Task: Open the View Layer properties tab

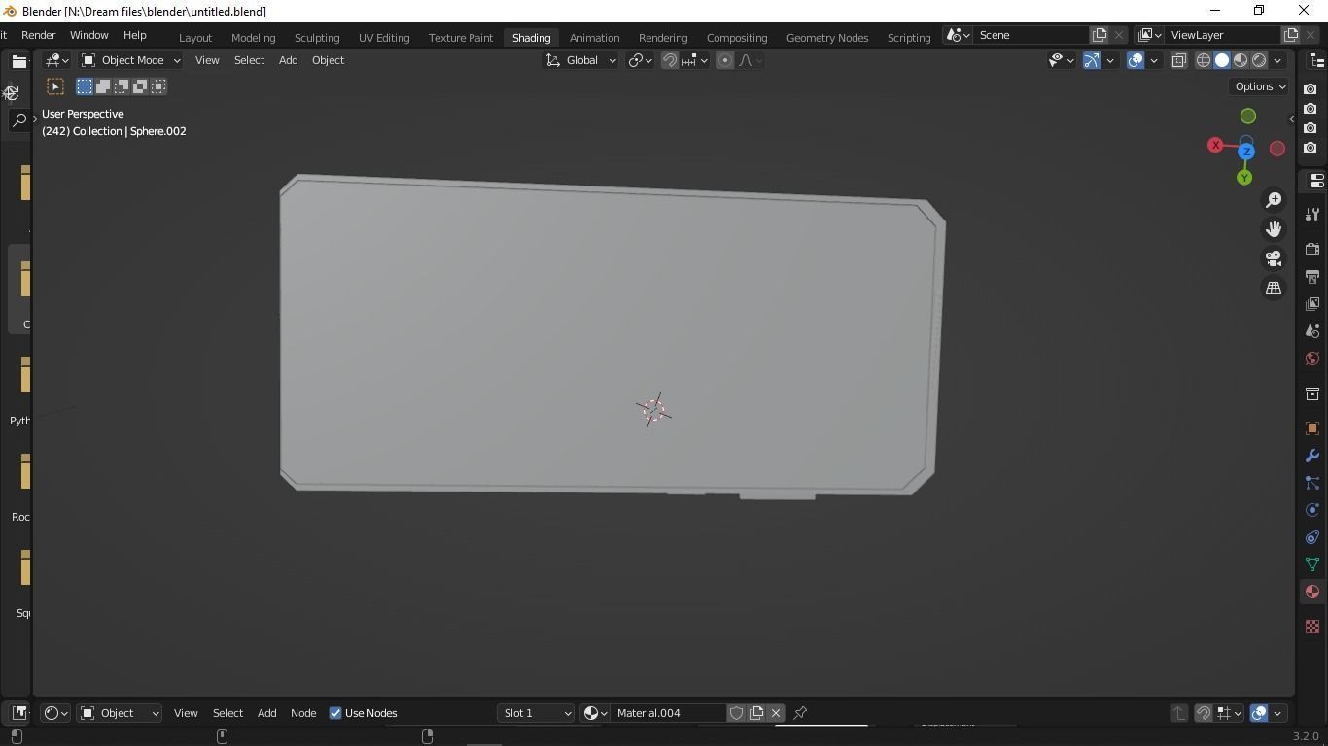Action: click(x=1312, y=304)
